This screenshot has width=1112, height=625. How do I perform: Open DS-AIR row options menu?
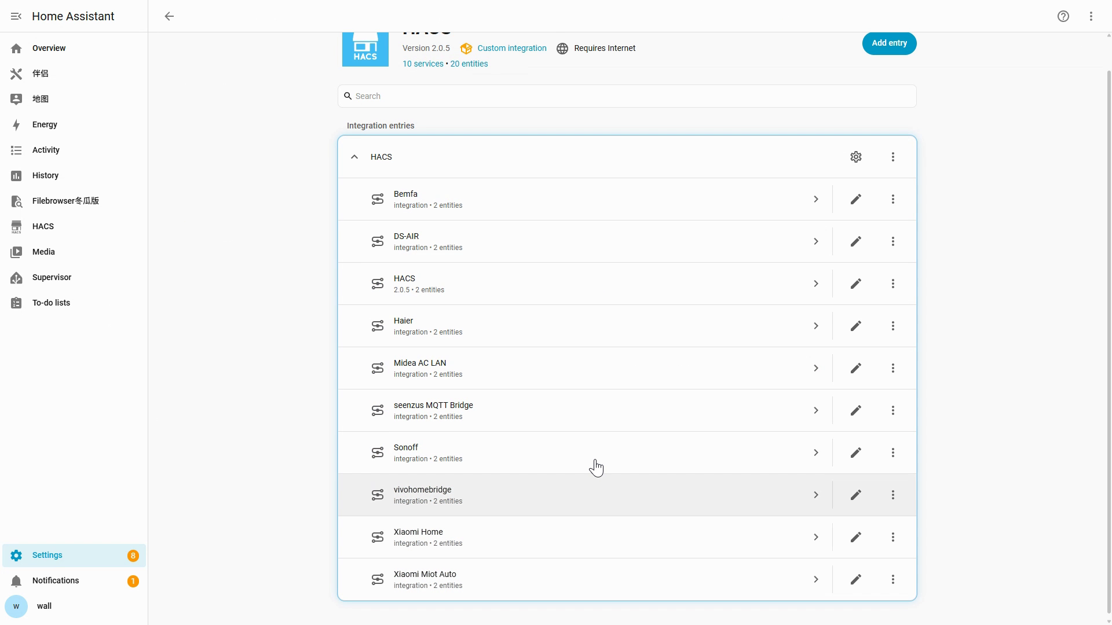(x=893, y=241)
